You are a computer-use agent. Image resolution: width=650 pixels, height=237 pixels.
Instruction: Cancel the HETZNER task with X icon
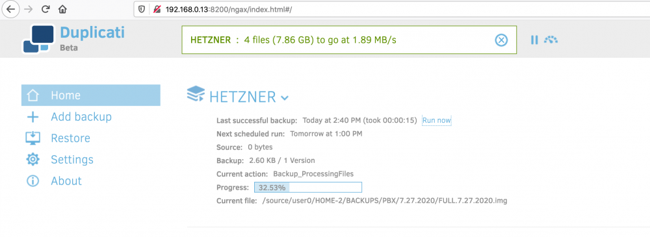(502, 40)
